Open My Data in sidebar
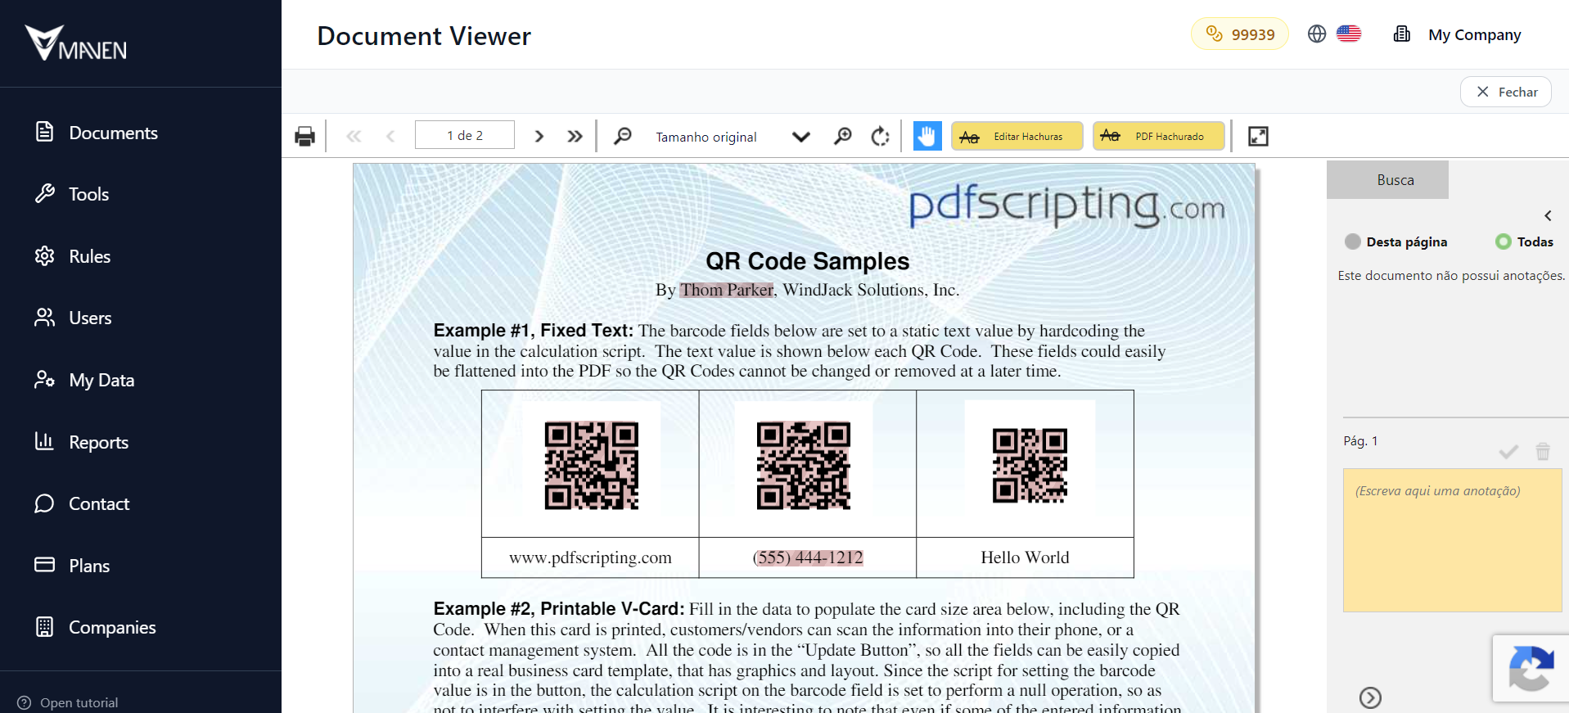The image size is (1569, 713). tap(101, 380)
